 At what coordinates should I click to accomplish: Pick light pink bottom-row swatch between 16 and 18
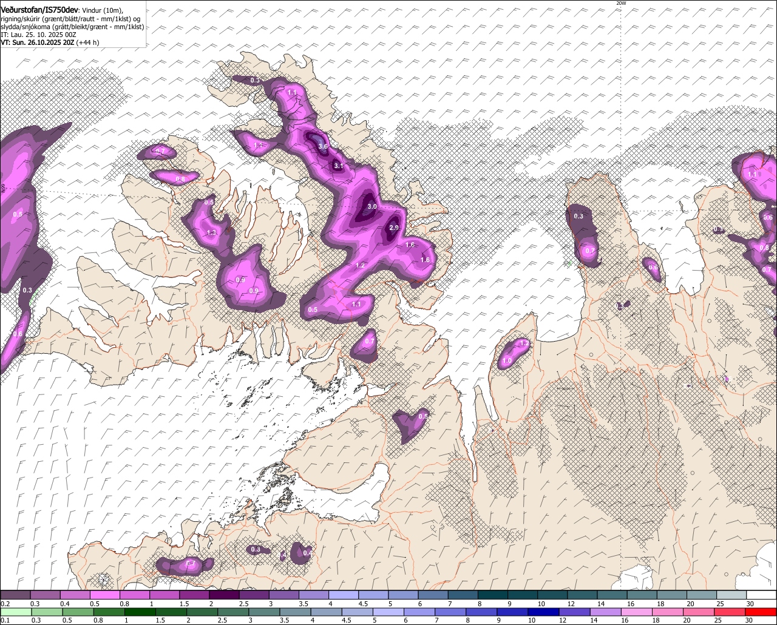click(x=637, y=612)
